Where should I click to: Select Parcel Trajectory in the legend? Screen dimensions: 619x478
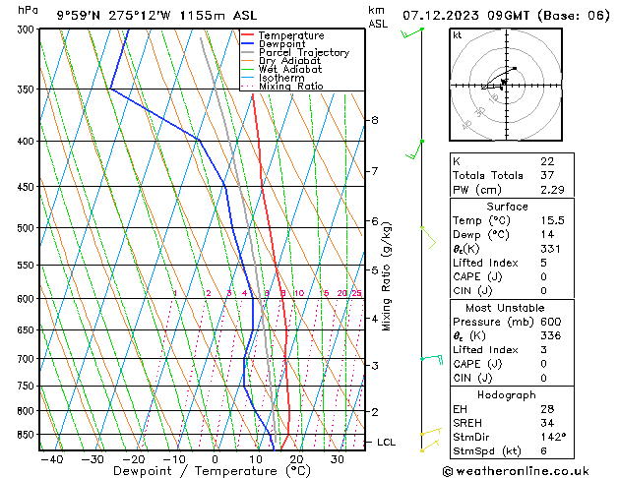303,52
